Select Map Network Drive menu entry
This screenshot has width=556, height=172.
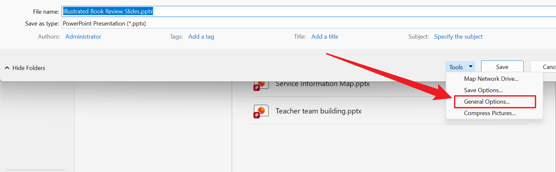[491, 79]
